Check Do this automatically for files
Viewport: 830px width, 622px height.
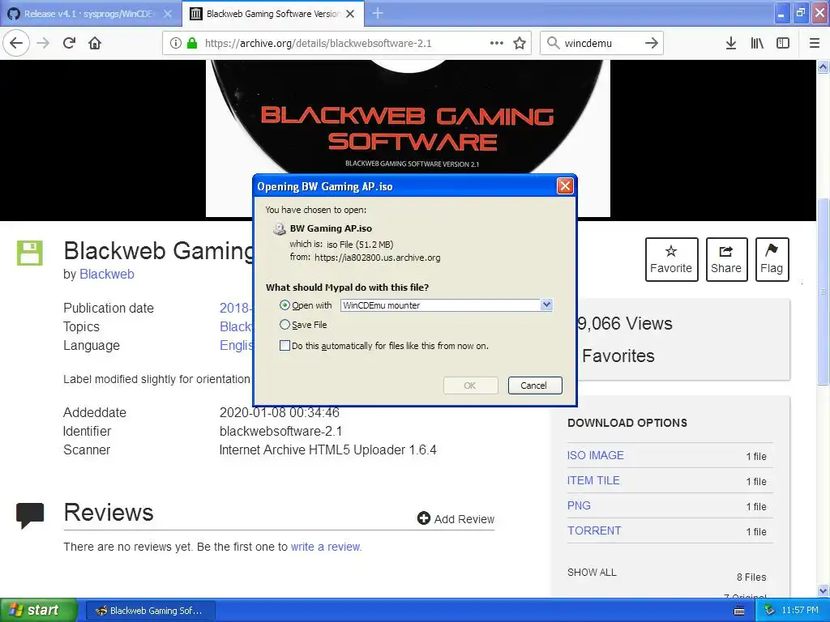pyautogui.click(x=285, y=345)
